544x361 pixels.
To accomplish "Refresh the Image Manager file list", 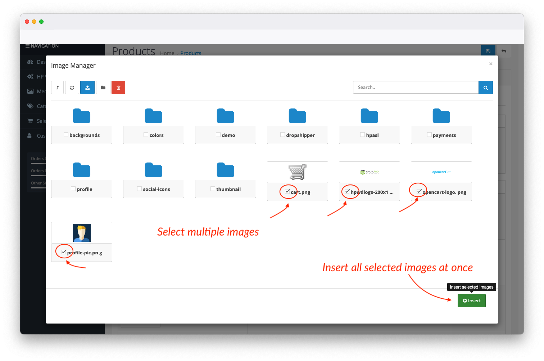I will coord(72,87).
